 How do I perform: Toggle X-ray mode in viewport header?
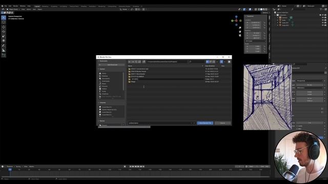click(256, 9)
